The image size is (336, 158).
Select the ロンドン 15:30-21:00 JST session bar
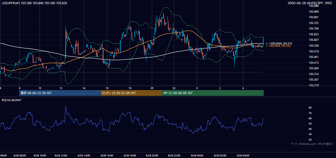point(131,93)
